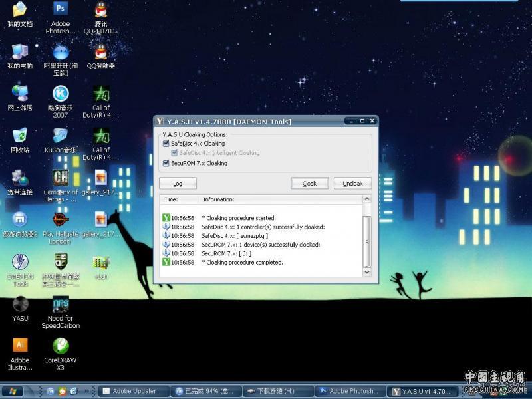This screenshot has width=532, height=399.
Task: Click the Y.A.S.U title bar logo icon
Action: [160, 122]
